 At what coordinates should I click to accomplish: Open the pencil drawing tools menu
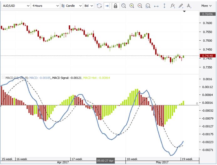[181, 6]
